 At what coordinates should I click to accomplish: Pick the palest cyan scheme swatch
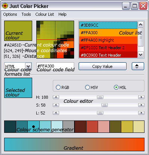[57, 126]
